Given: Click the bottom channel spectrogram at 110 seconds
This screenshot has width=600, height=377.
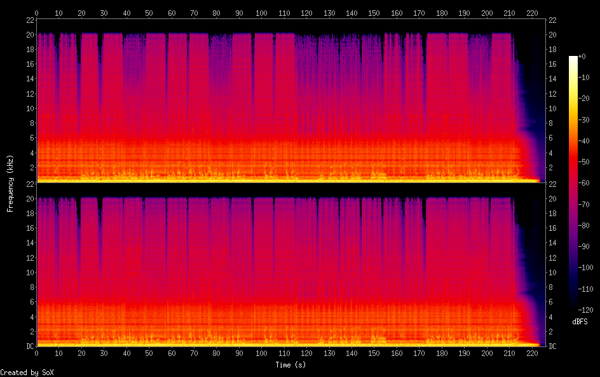Looking at the screenshot, I should click(x=283, y=267).
